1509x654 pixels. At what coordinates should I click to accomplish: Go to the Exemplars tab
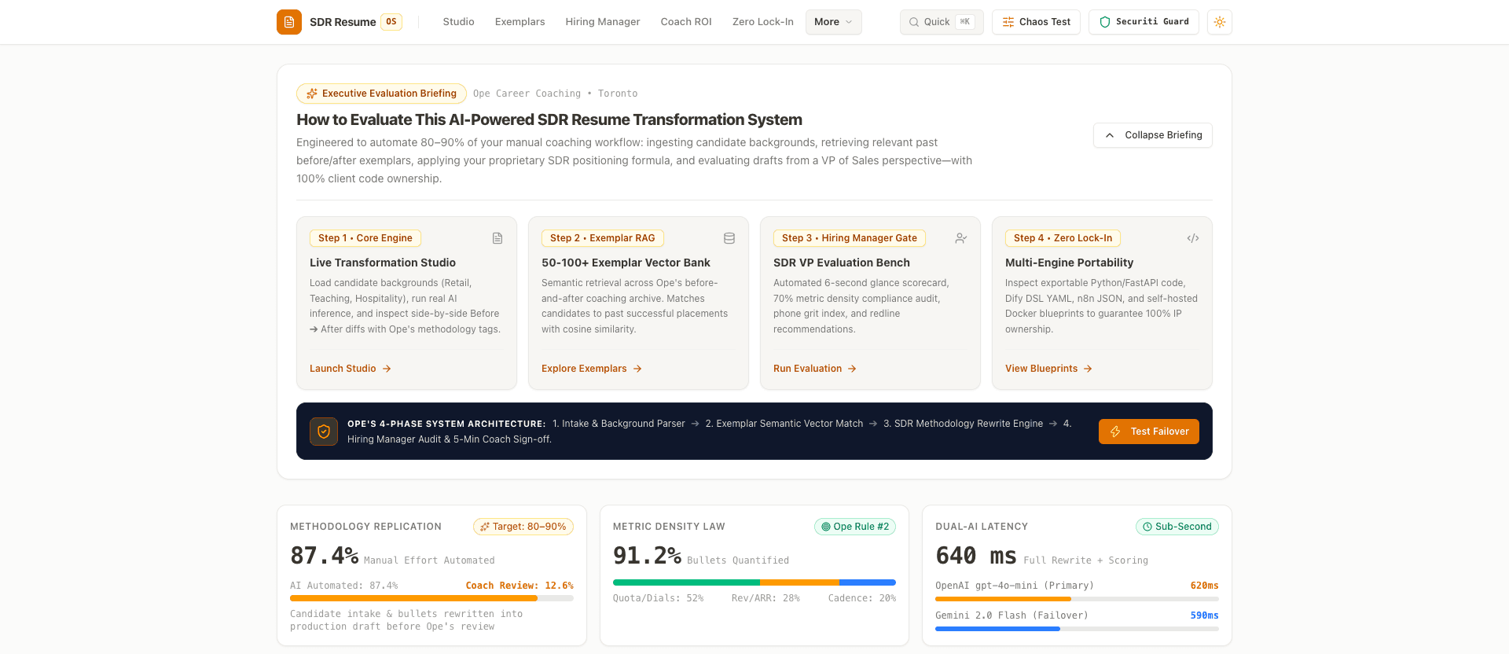point(520,22)
